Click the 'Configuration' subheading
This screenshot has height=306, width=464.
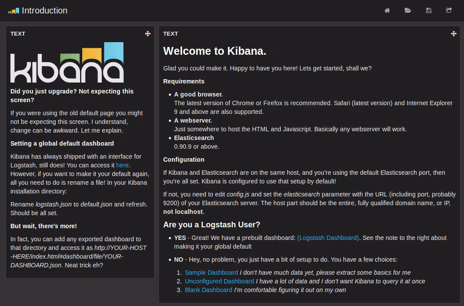click(x=184, y=160)
